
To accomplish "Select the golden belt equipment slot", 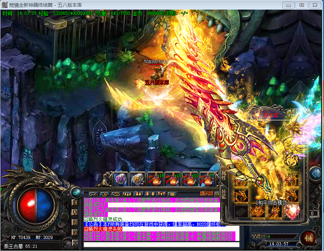I will (258, 212).
